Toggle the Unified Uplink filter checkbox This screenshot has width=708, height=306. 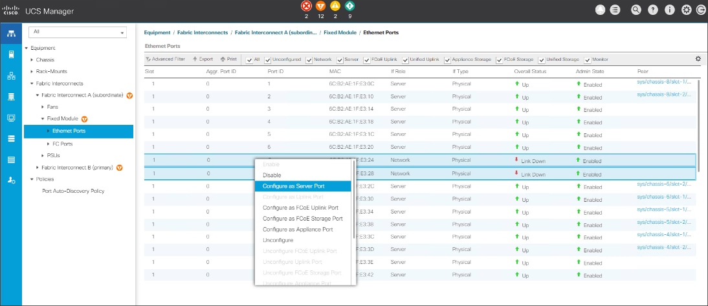pos(406,60)
